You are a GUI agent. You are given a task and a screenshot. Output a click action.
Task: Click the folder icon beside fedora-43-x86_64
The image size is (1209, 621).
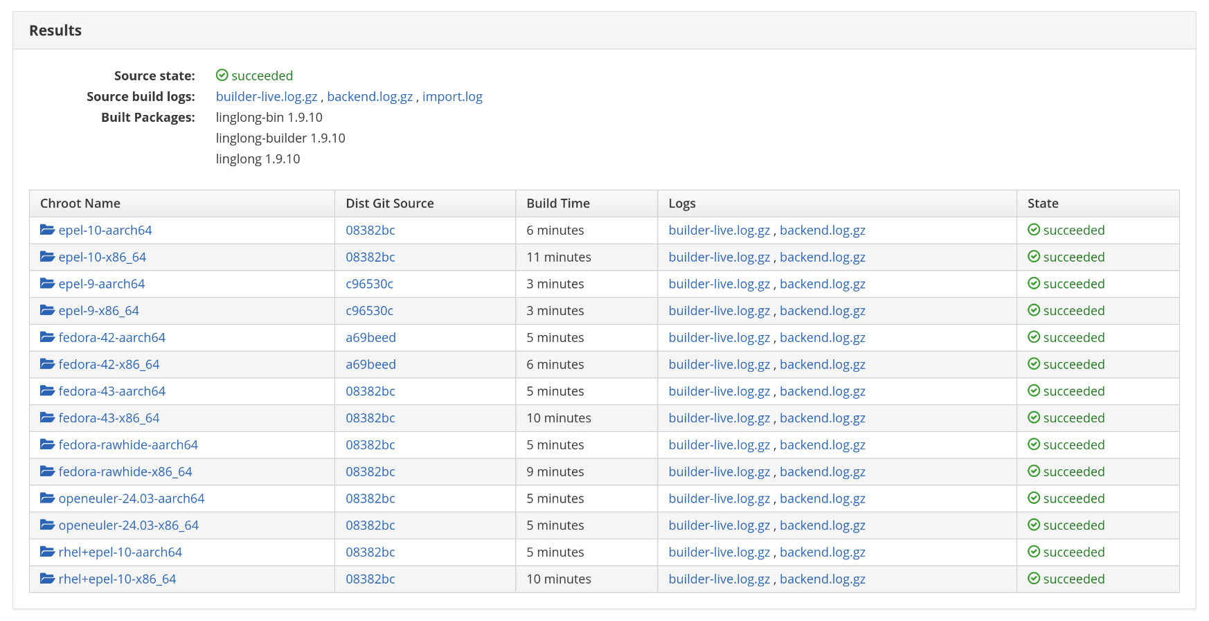pyautogui.click(x=47, y=418)
